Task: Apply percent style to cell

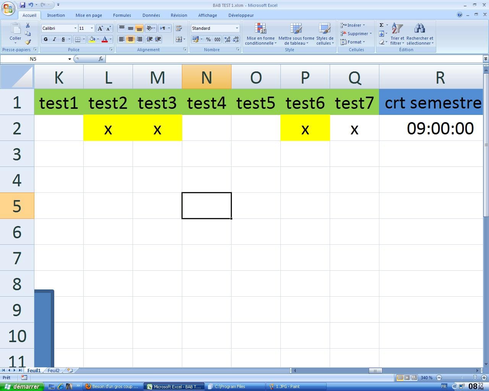Action: click(208, 39)
